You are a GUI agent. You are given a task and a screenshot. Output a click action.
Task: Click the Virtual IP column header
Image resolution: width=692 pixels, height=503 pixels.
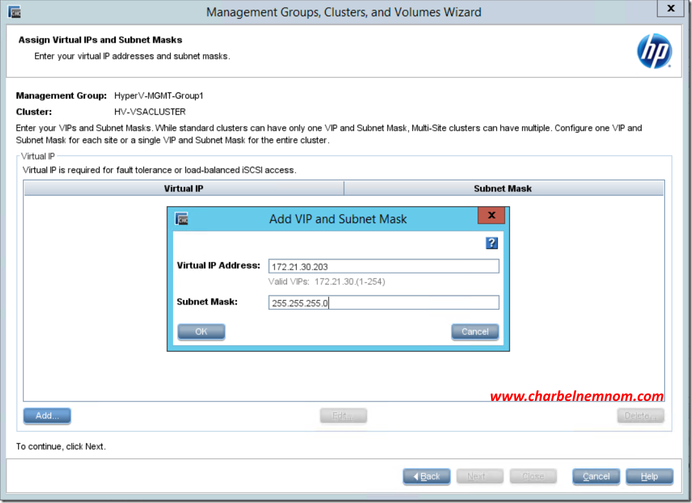click(184, 189)
